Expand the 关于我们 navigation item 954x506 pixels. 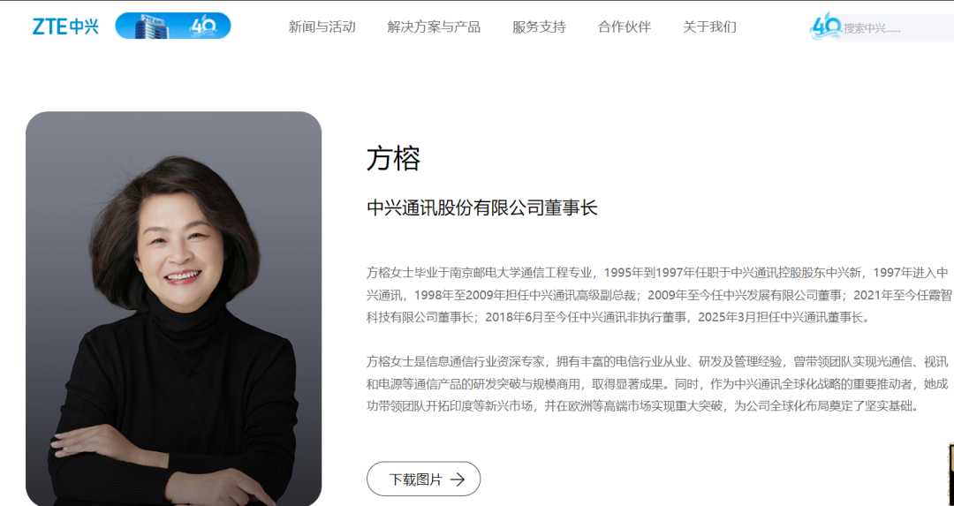709,26
